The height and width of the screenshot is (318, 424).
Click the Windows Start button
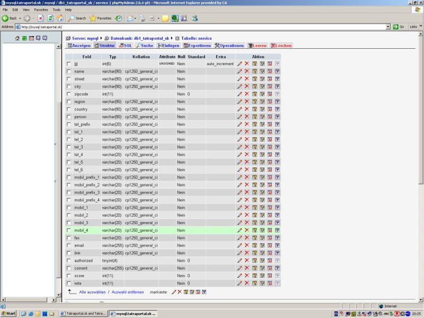point(8,314)
